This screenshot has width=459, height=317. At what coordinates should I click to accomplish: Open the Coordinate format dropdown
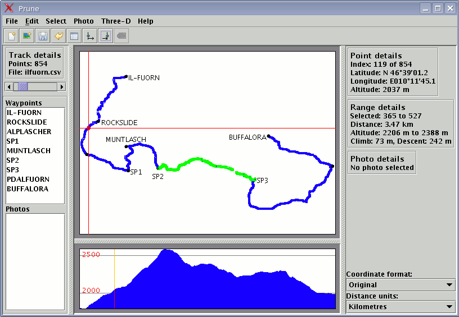(400, 285)
